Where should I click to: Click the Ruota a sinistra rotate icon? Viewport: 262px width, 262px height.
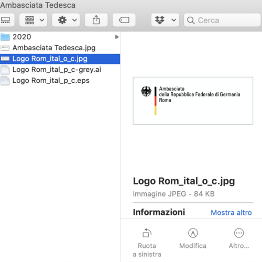147,233
